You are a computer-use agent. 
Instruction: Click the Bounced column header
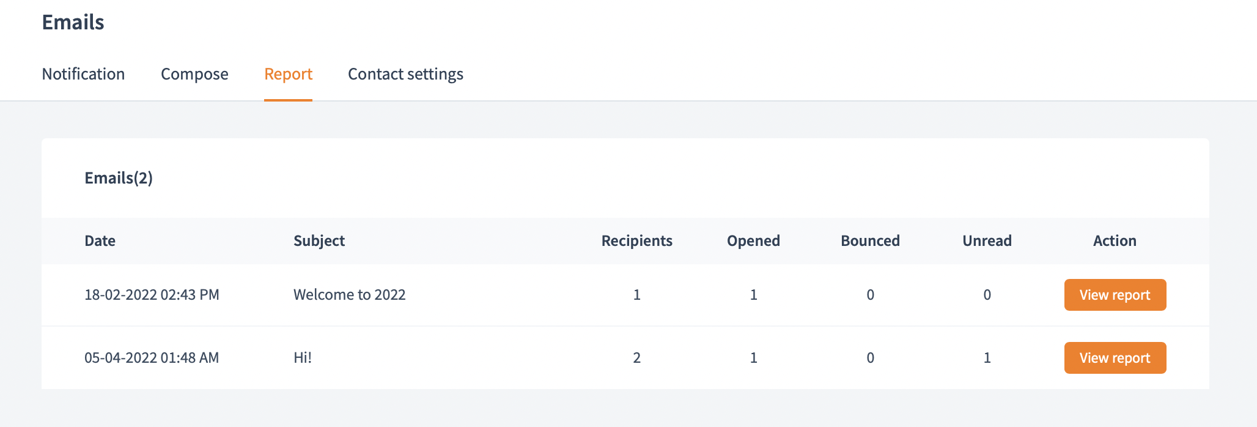click(870, 241)
